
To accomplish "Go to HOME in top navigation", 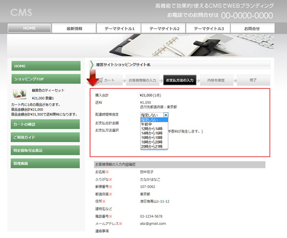I will (29, 28).
